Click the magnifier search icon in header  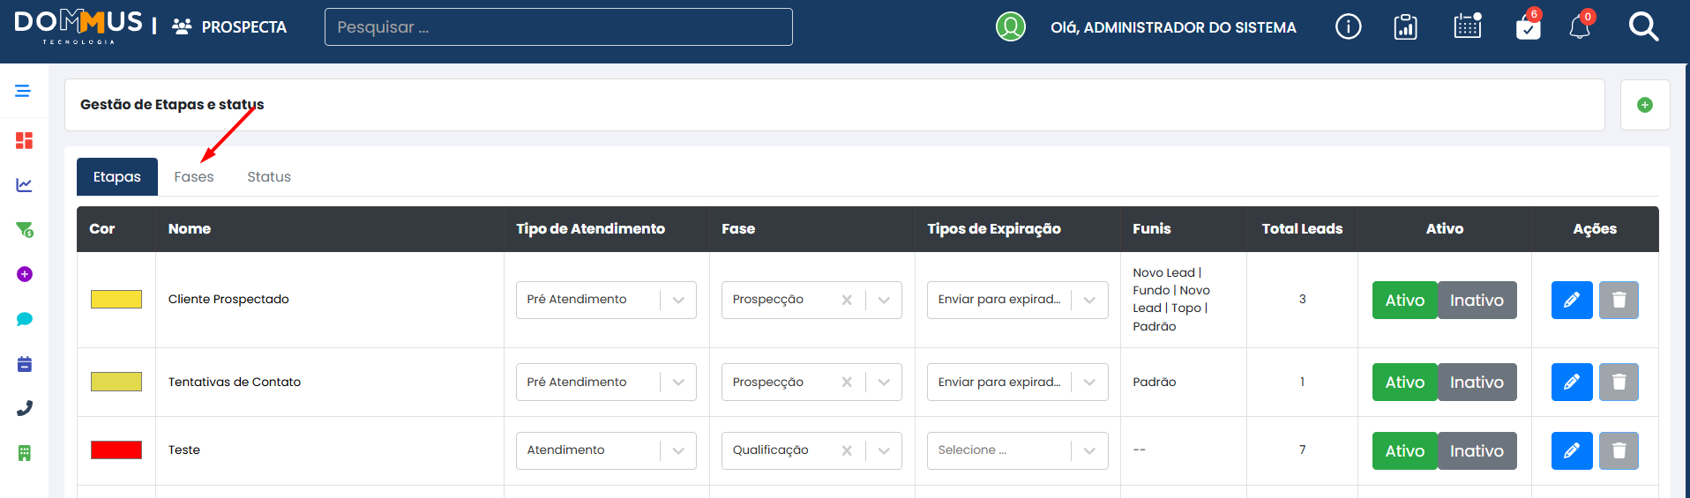tap(1643, 26)
